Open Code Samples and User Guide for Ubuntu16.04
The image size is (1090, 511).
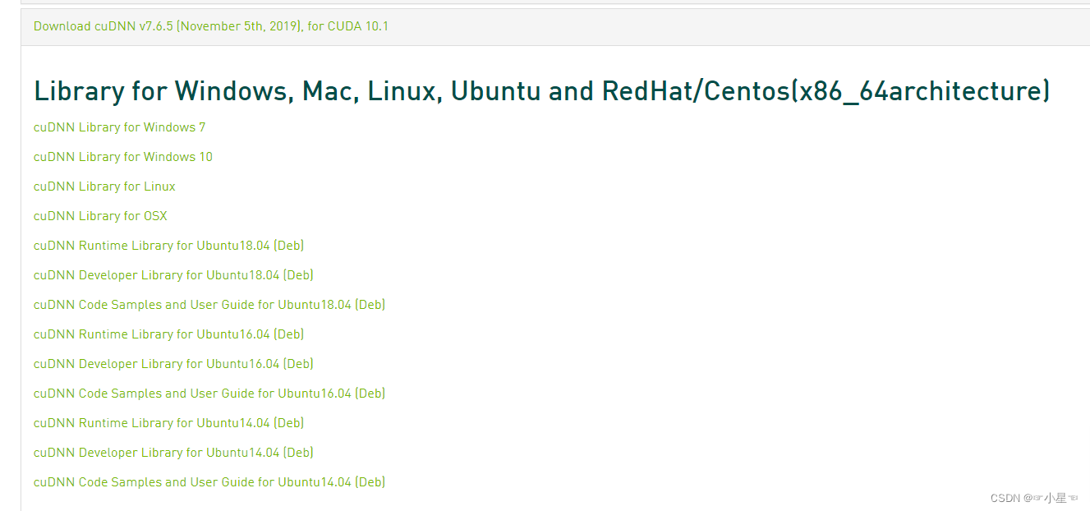pos(209,393)
